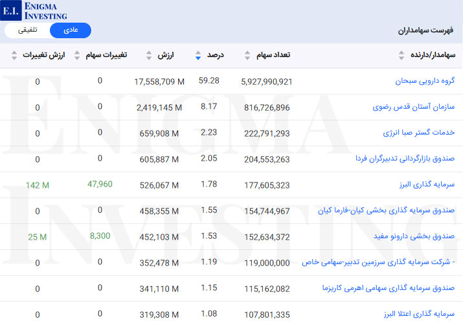Click green change value 142 M

38,185
